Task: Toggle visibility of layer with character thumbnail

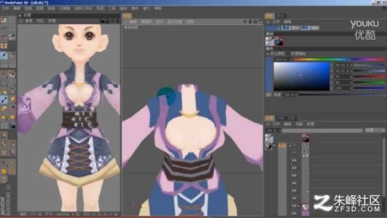Action: click(x=294, y=205)
